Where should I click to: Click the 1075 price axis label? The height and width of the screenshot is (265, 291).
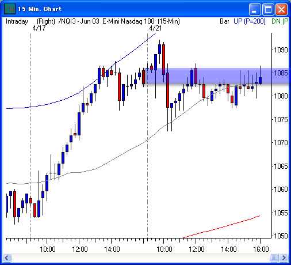click(281, 120)
